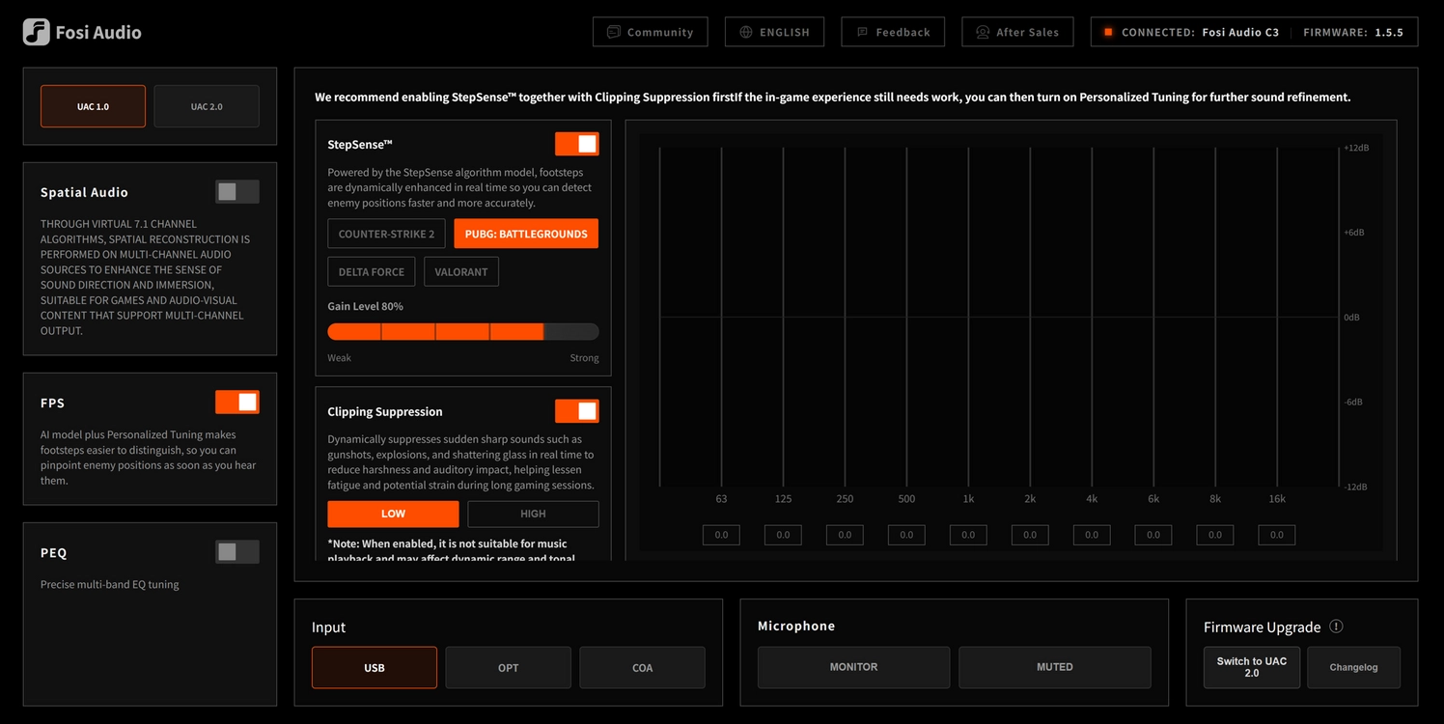This screenshot has width=1444, height=724.
Task: Click the "Precise multi-band EQ tuning" description
Action: [109, 584]
